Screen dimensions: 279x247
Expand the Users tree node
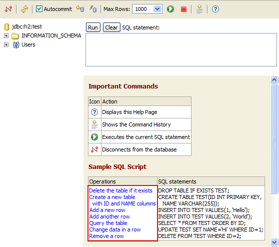click(x=6, y=44)
